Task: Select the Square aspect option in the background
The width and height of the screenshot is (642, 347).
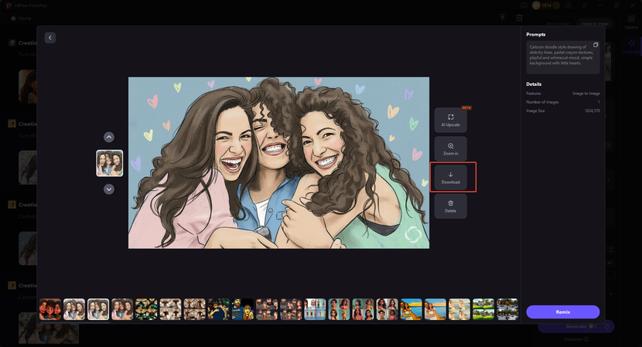Action: pyautogui.click(x=631, y=22)
